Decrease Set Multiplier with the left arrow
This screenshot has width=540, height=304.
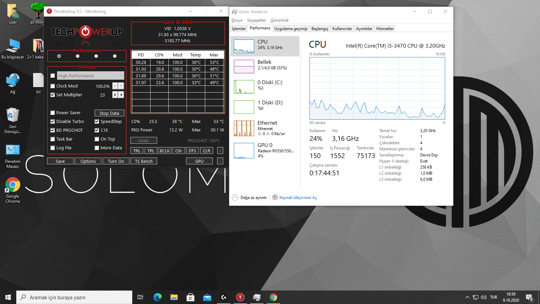pyautogui.click(x=115, y=95)
